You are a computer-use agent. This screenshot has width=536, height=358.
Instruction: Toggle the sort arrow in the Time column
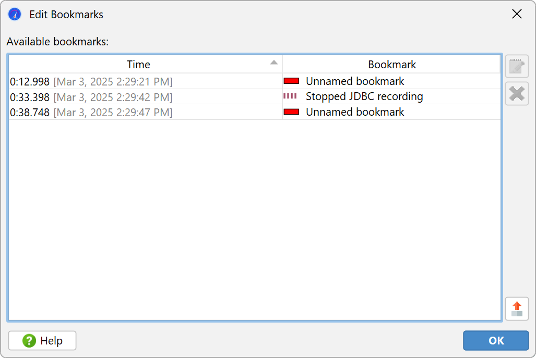(x=274, y=63)
